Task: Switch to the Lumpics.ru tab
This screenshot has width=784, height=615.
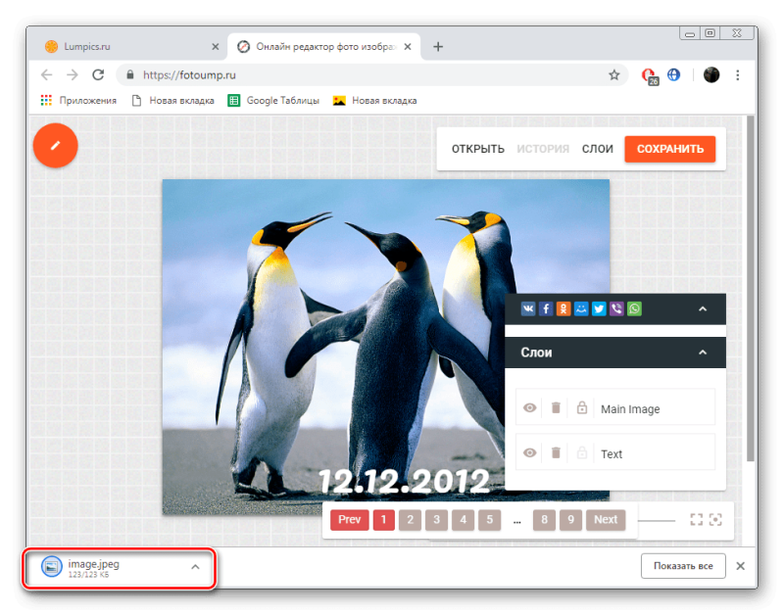Action: [x=132, y=46]
